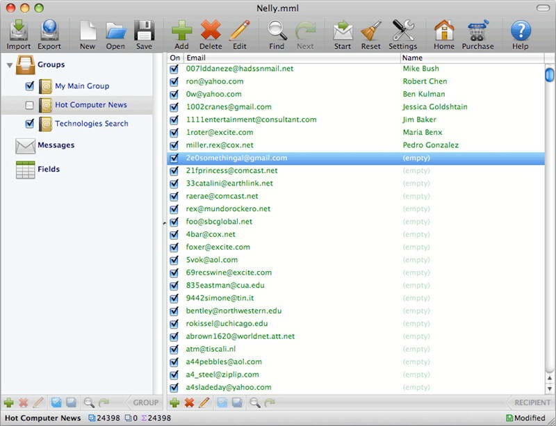The height and width of the screenshot is (426, 556).
Task: Click the Start mailing icon
Action: [343, 31]
